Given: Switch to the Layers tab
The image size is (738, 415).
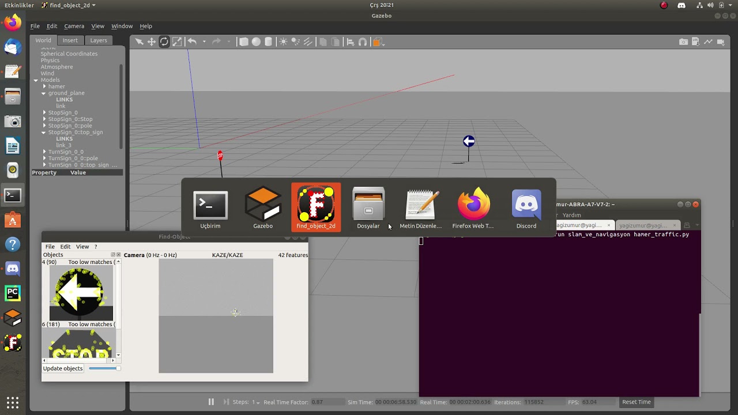Looking at the screenshot, I should coord(99,40).
